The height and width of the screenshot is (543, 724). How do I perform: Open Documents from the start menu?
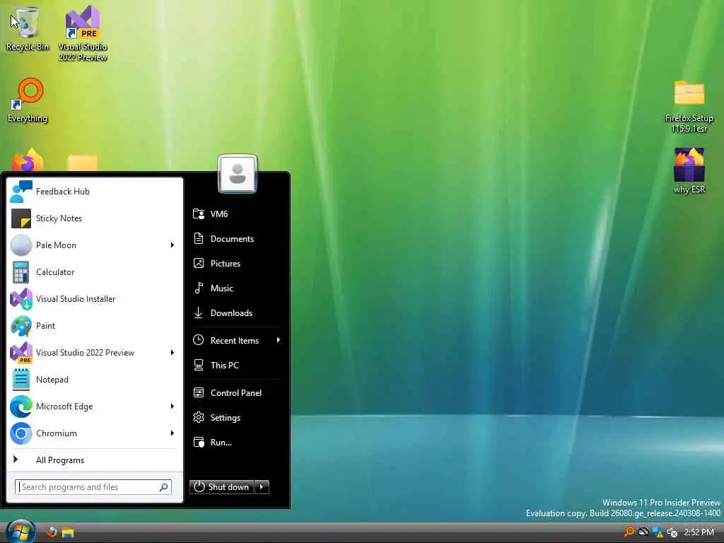click(x=236, y=239)
